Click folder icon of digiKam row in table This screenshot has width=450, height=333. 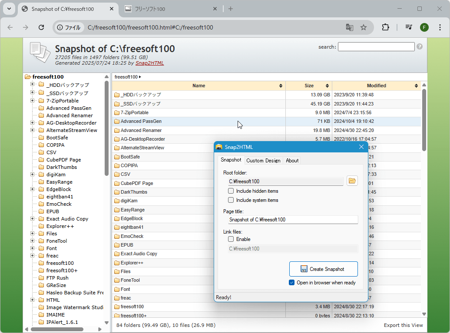117,201
